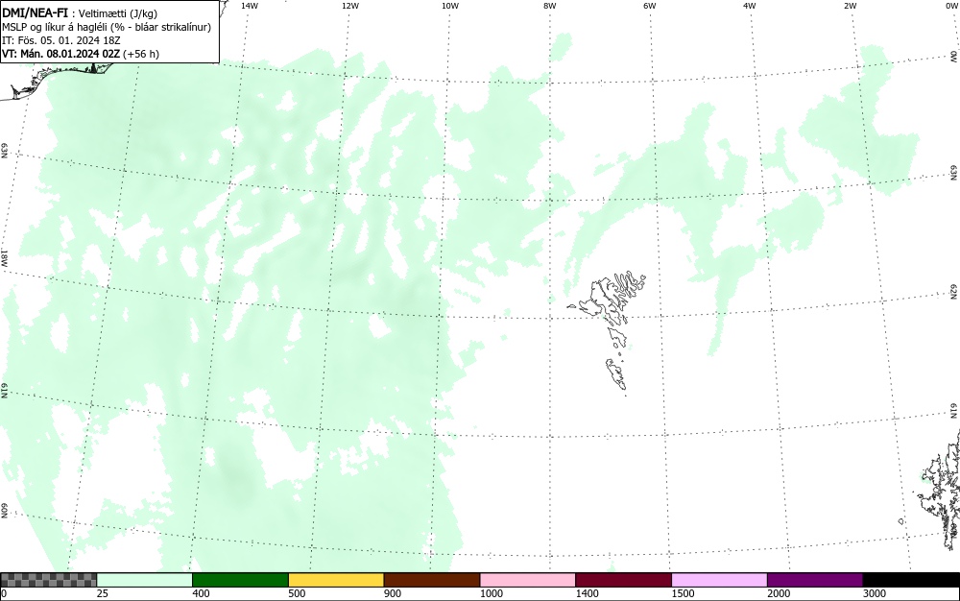Click the legend value '900'
The height and width of the screenshot is (601, 960).
[393, 593]
